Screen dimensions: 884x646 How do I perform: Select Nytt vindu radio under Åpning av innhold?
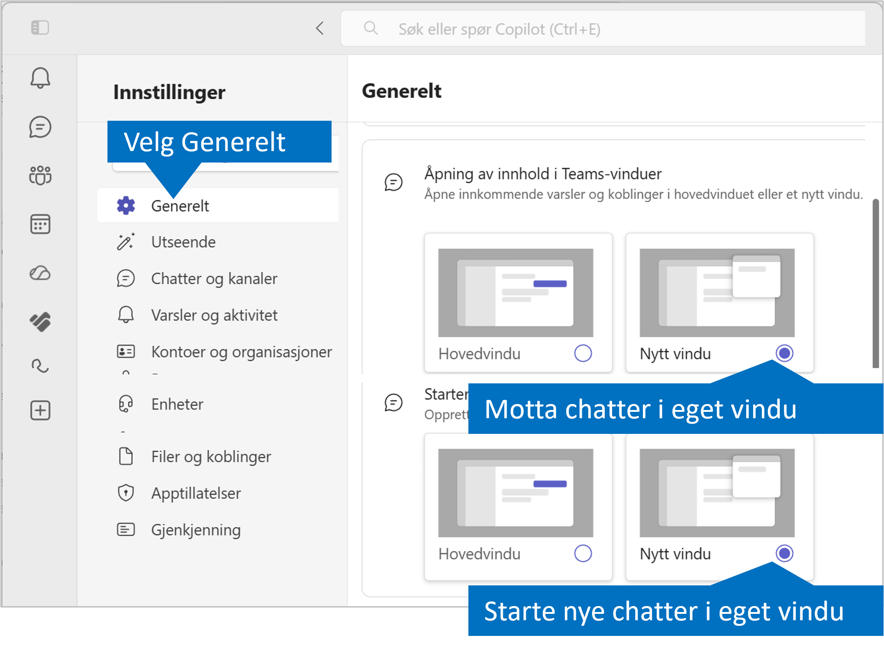pyautogui.click(x=784, y=354)
